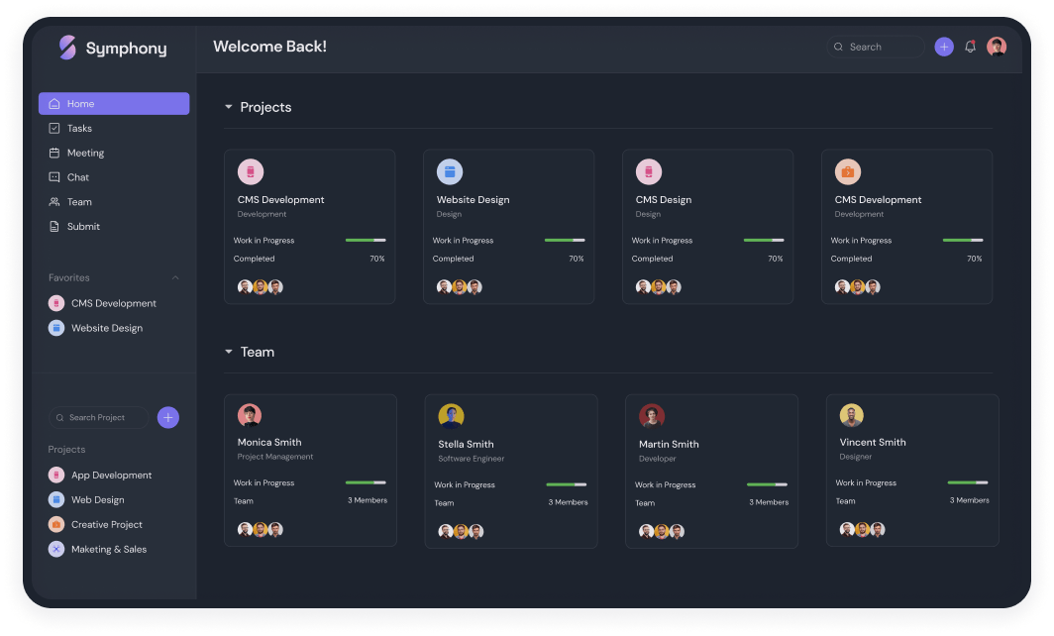Open the user profile avatar in header
Viewport: 1054px width, 636px height.
click(x=997, y=47)
